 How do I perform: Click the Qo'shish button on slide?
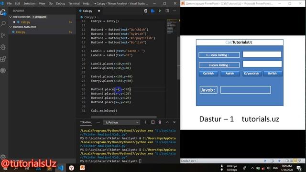click(x=208, y=74)
